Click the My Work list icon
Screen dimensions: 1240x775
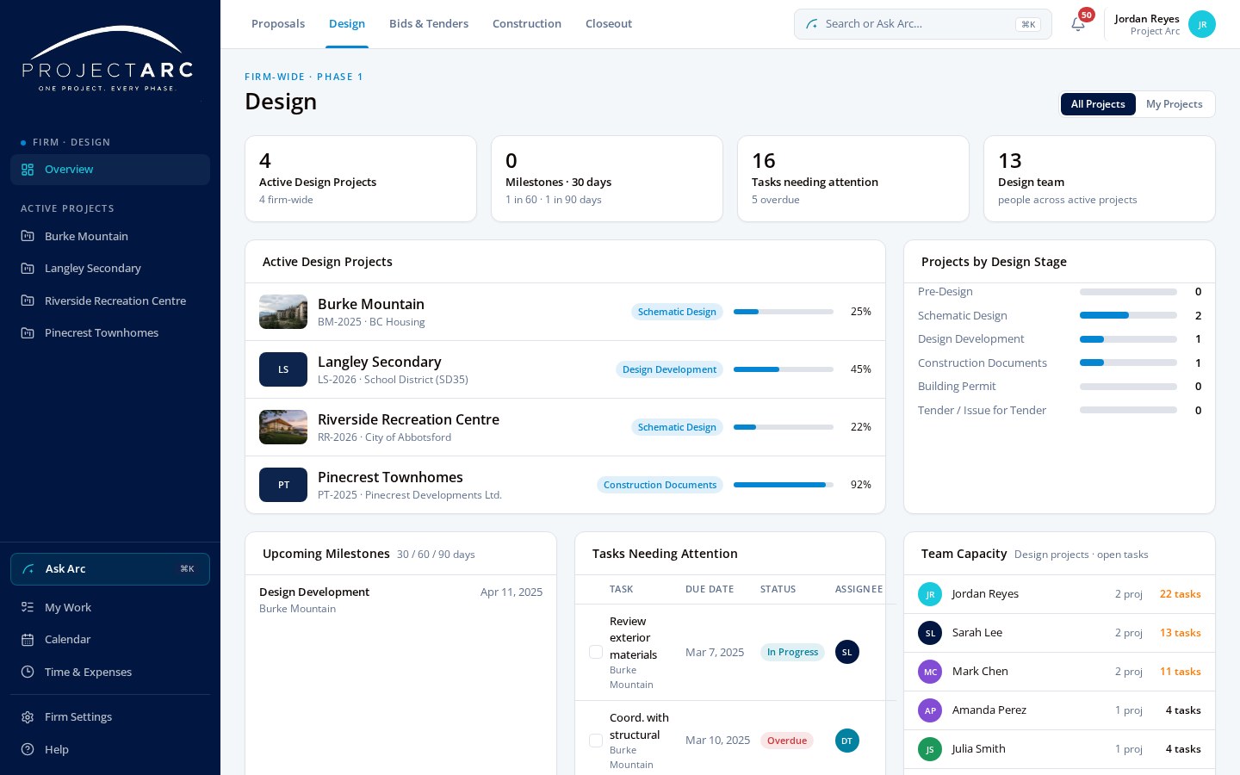tap(28, 607)
